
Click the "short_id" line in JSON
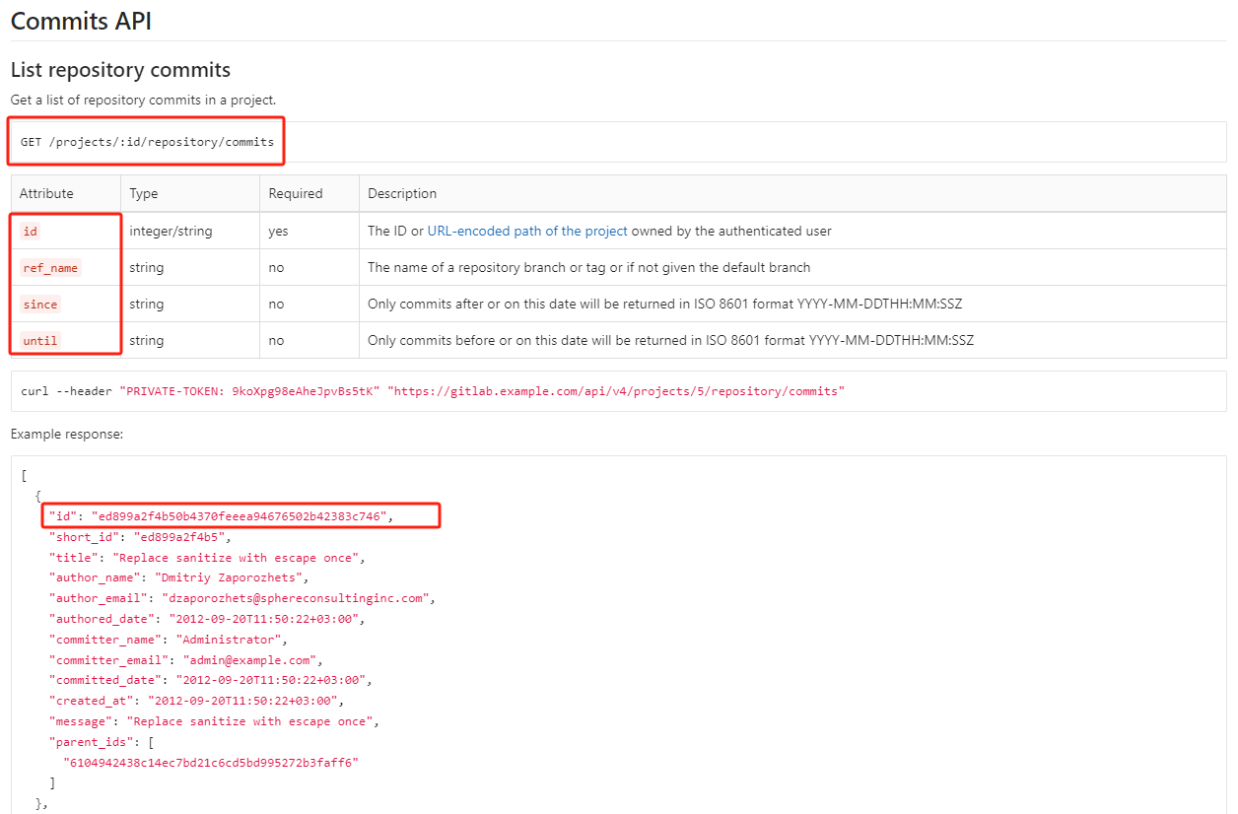(x=141, y=537)
